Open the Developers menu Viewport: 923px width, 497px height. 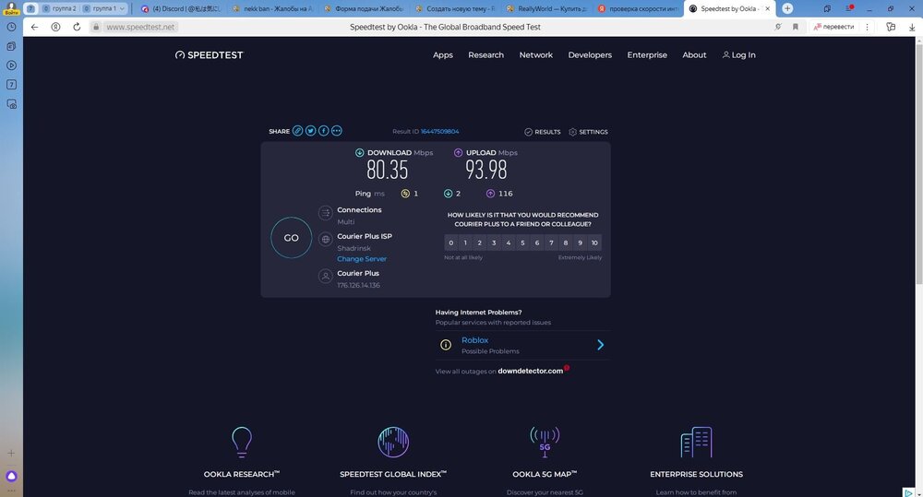pyautogui.click(x=590, y=54)
